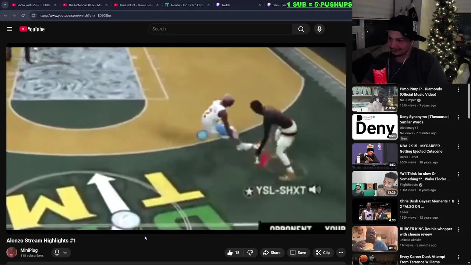The width and height of the screenshot is (471, 265).
Task: Toggle the notification bell for MiniPlug
Action: click(57, 252)
